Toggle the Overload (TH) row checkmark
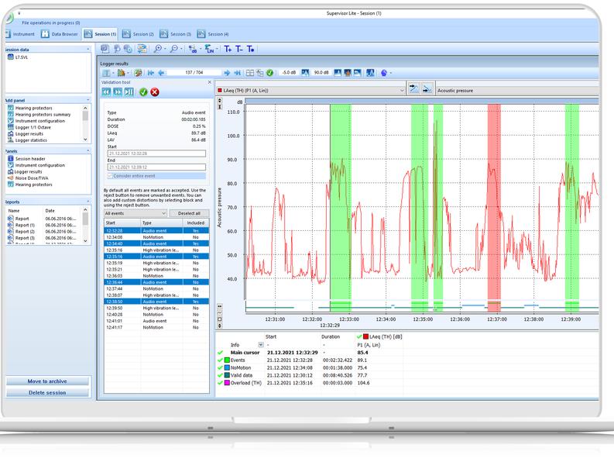 point(221,382)
